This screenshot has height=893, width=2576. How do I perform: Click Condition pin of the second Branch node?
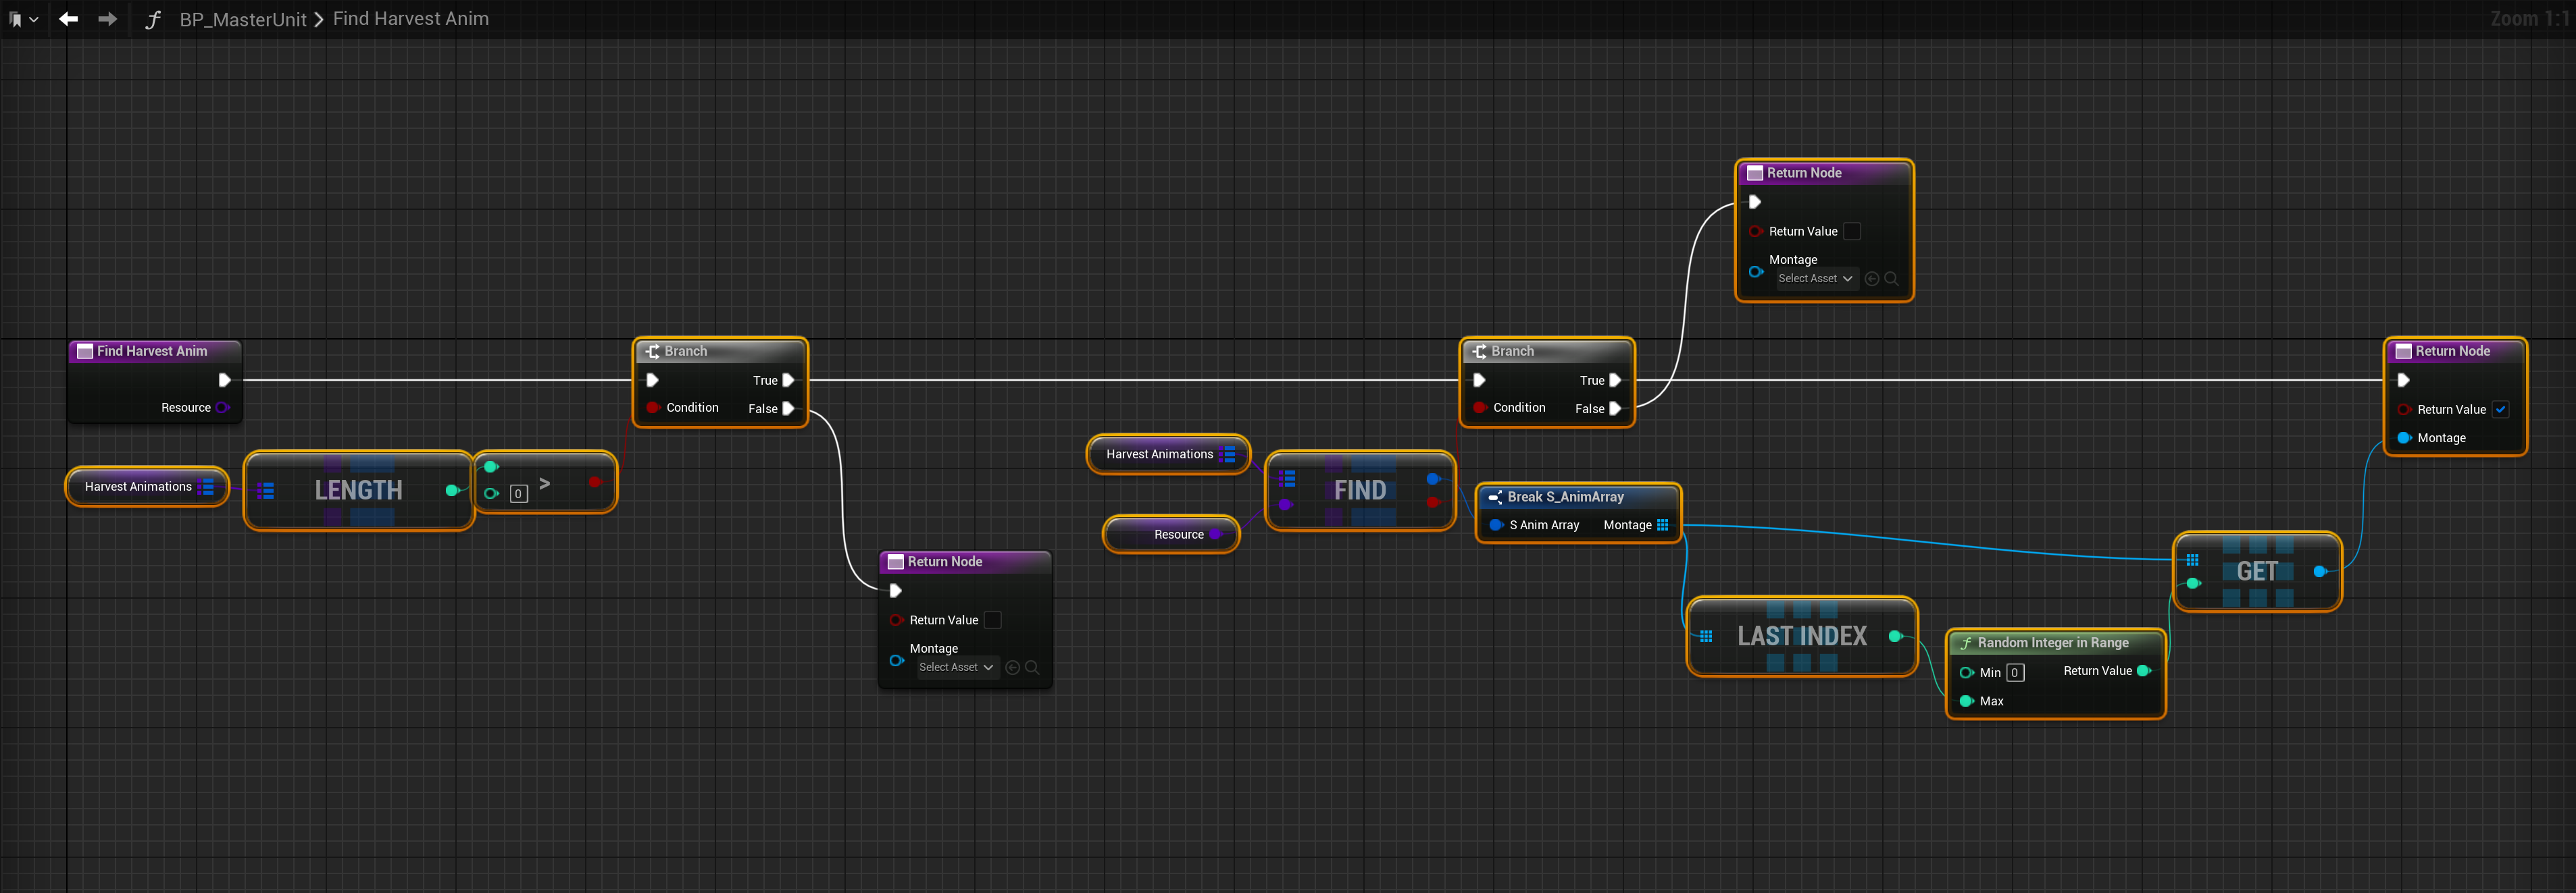(x=1479, y=408)
